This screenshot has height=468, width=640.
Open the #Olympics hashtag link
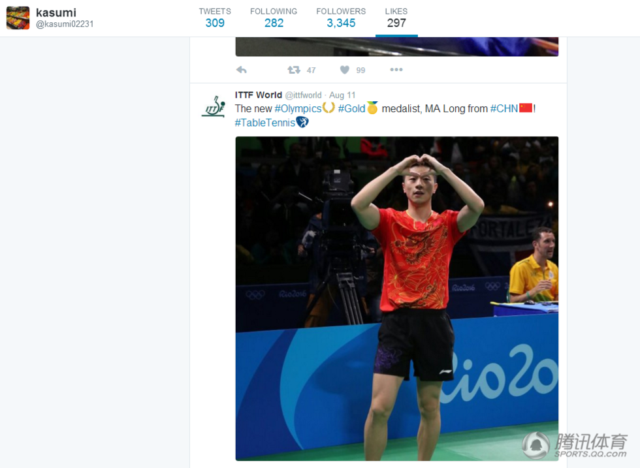tap(298, 108)
